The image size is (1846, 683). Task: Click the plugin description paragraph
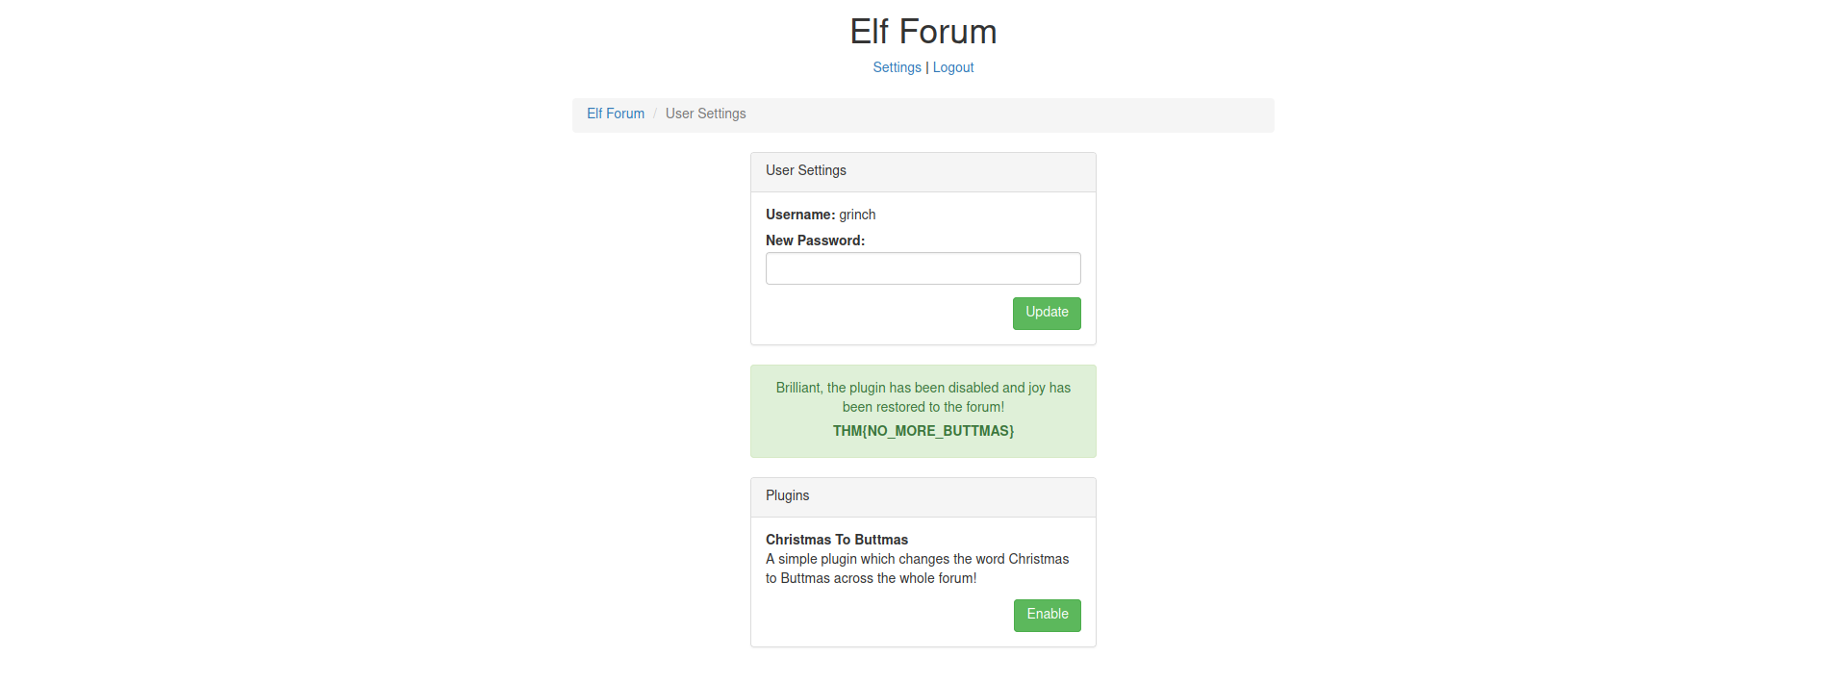tap(917, 569)
